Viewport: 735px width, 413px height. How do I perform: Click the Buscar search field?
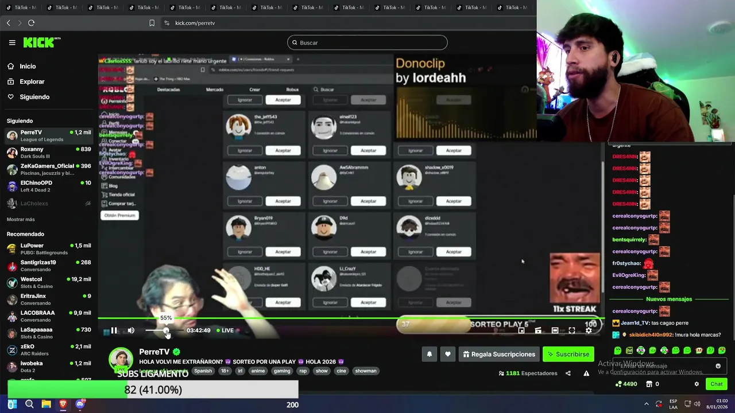367,42
